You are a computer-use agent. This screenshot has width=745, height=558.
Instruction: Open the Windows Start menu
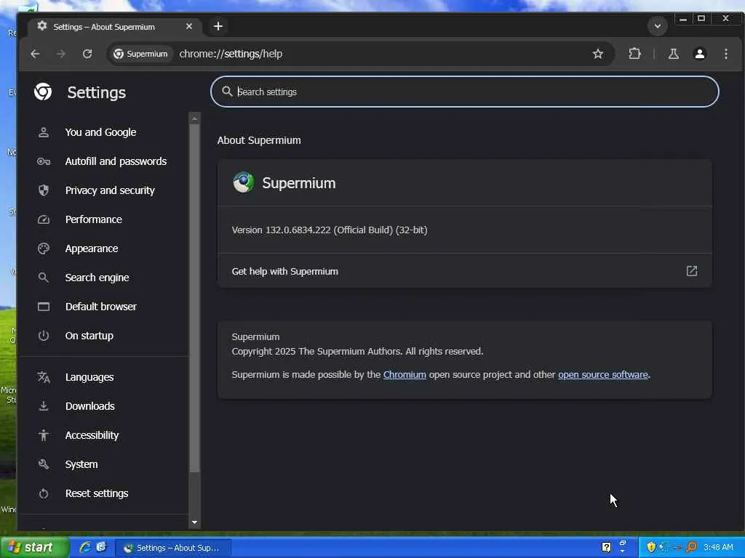point(33,548)
